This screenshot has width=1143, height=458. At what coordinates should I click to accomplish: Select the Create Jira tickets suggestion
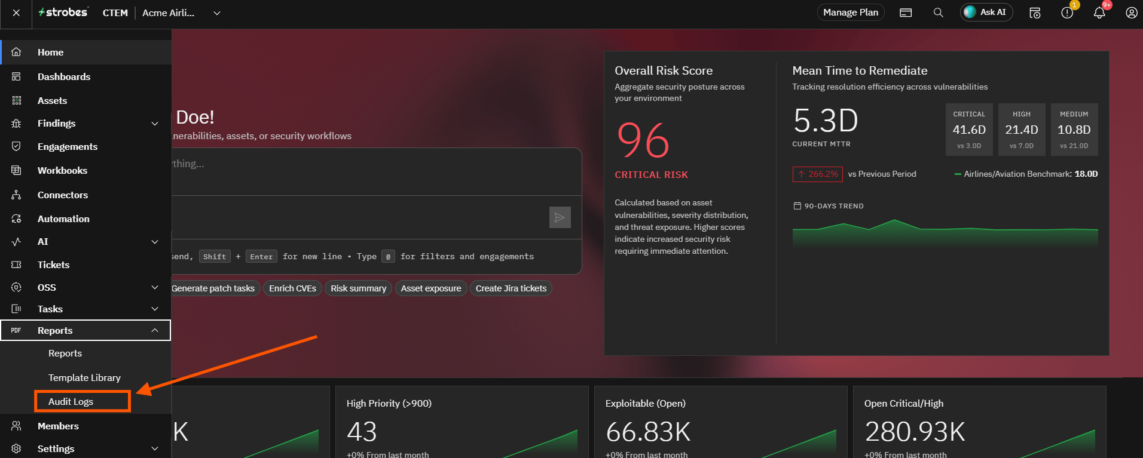coord(511,288)
